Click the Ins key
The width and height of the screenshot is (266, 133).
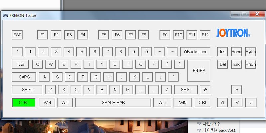(222, 52)
